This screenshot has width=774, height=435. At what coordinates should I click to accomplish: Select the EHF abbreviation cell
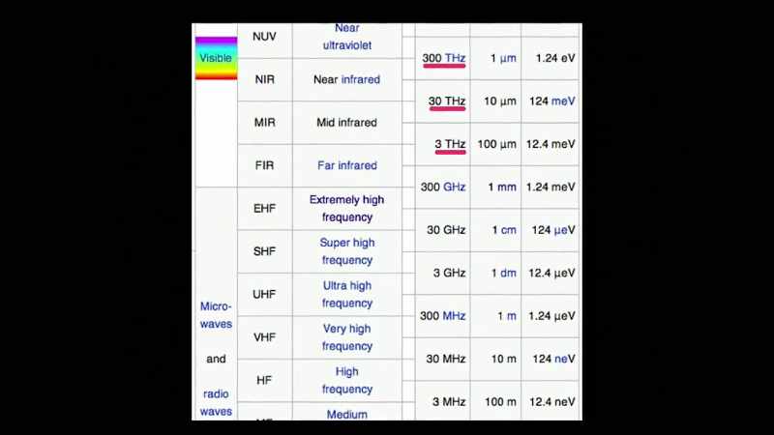[x=264, y=208]
